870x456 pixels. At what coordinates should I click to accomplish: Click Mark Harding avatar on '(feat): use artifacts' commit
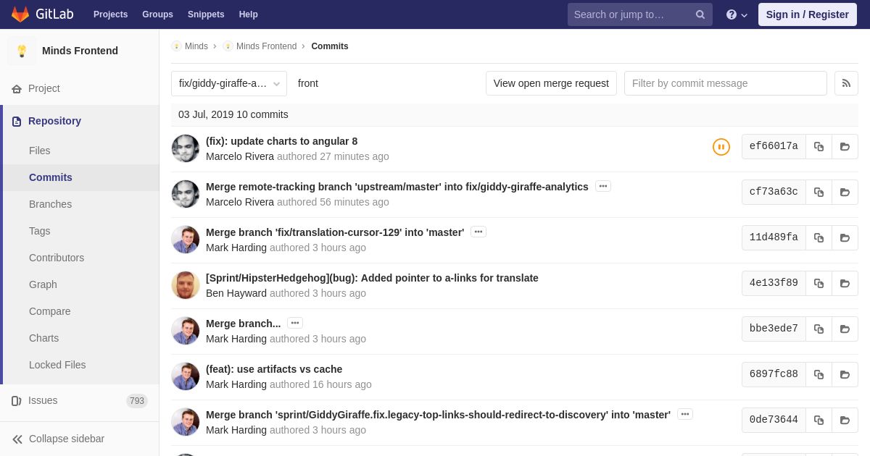[186, 376]
